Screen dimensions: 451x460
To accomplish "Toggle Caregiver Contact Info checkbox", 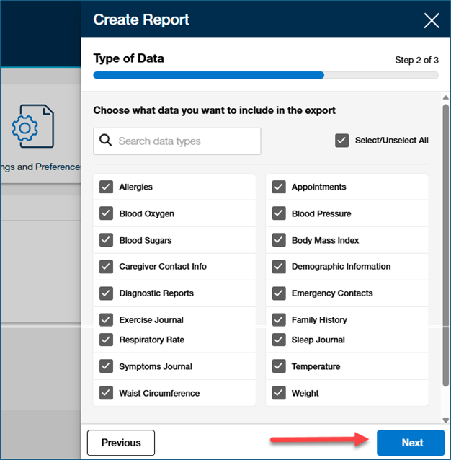I will tap(107, 267).
